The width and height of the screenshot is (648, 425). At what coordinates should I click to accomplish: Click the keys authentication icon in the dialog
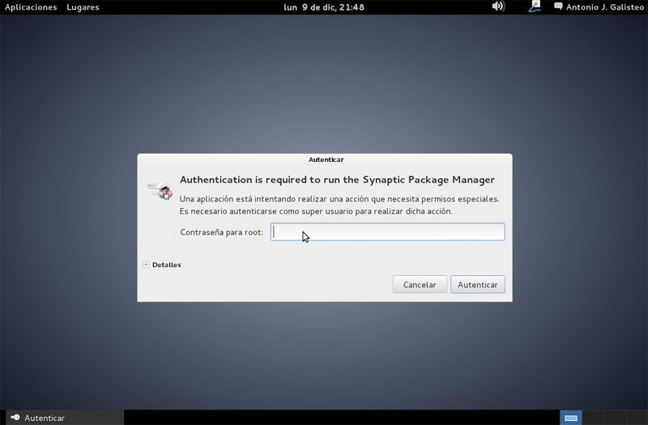[160, 190]
